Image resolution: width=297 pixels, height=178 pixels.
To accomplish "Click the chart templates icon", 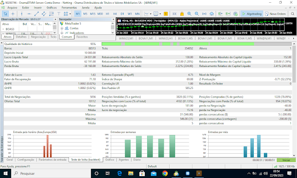I will click(x=156, y=14).
